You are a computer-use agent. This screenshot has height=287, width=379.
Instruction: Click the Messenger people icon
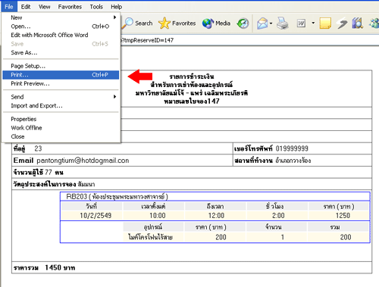[374, 23]
